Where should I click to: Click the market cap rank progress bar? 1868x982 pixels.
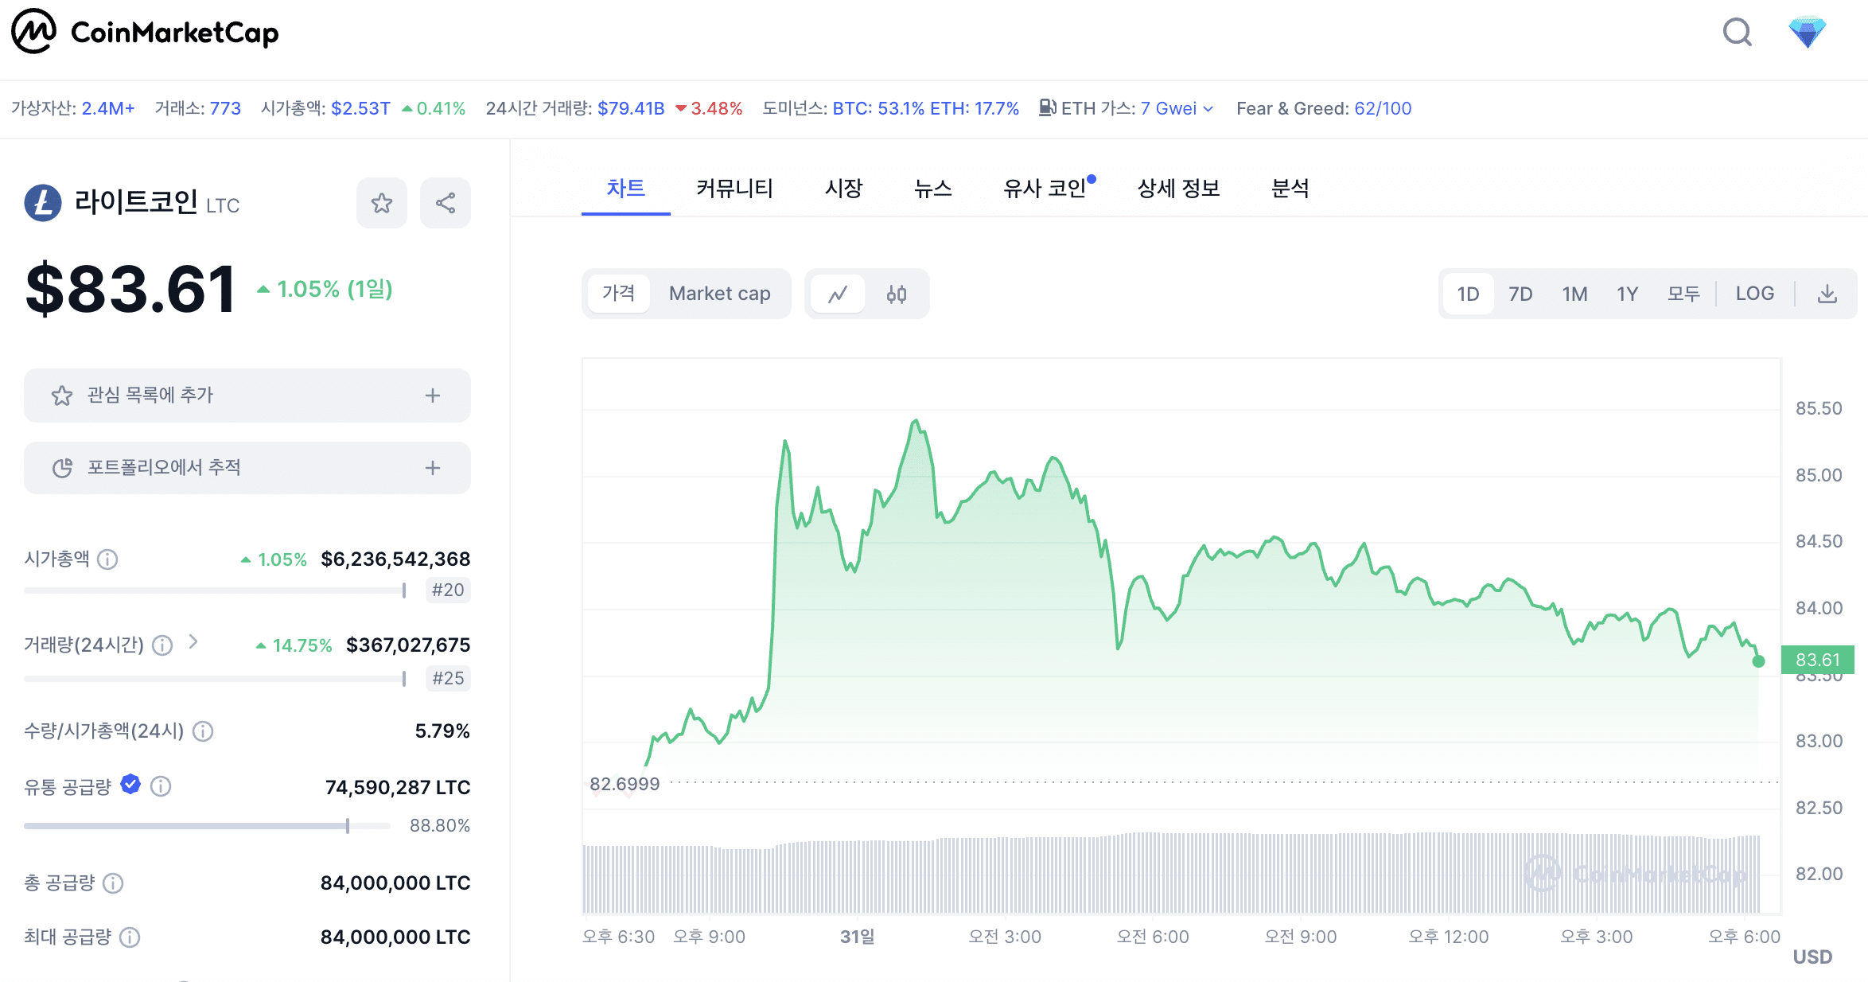point(215,590)
